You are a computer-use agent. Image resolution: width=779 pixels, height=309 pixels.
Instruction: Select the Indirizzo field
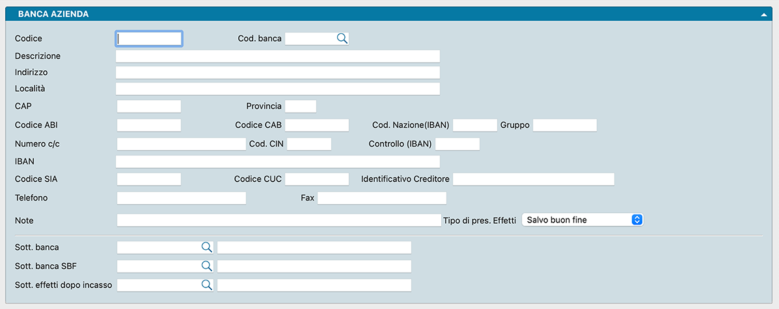(277, 72)
